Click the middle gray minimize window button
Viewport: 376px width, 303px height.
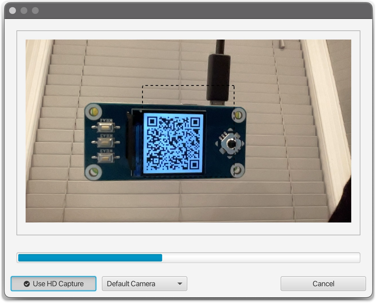point(24,11)
